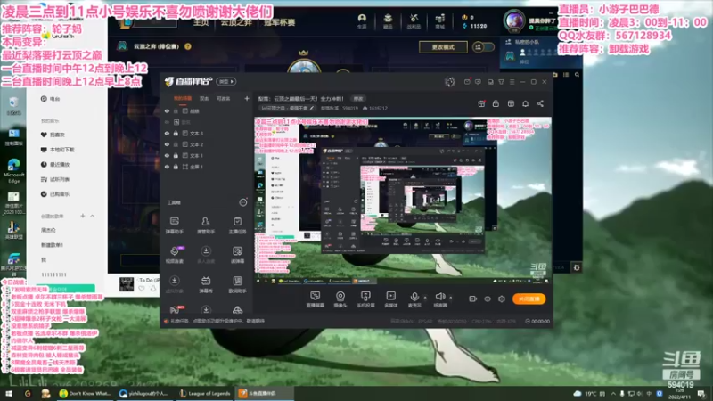
Task: Open the chat message icon in title bar
Action: click(x=478, y=82)
